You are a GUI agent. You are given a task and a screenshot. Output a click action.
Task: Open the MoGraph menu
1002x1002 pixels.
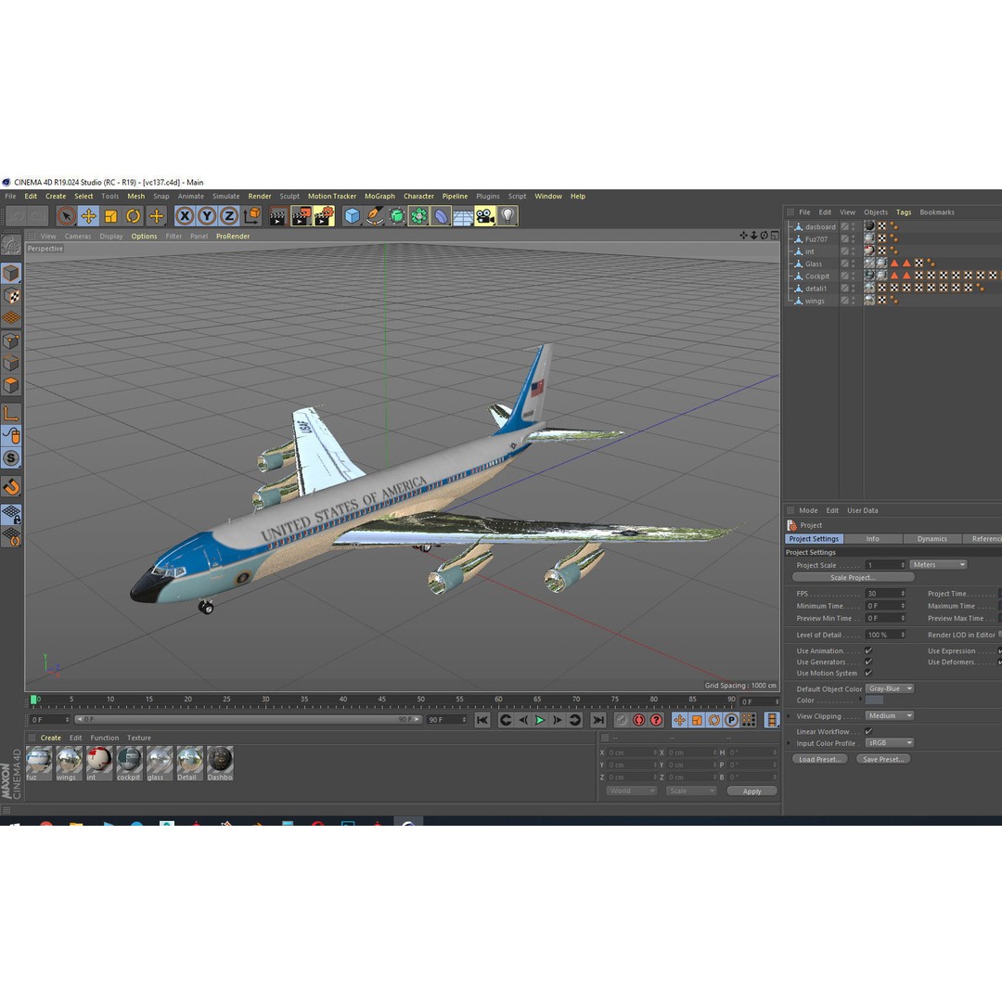click(379, 196)
